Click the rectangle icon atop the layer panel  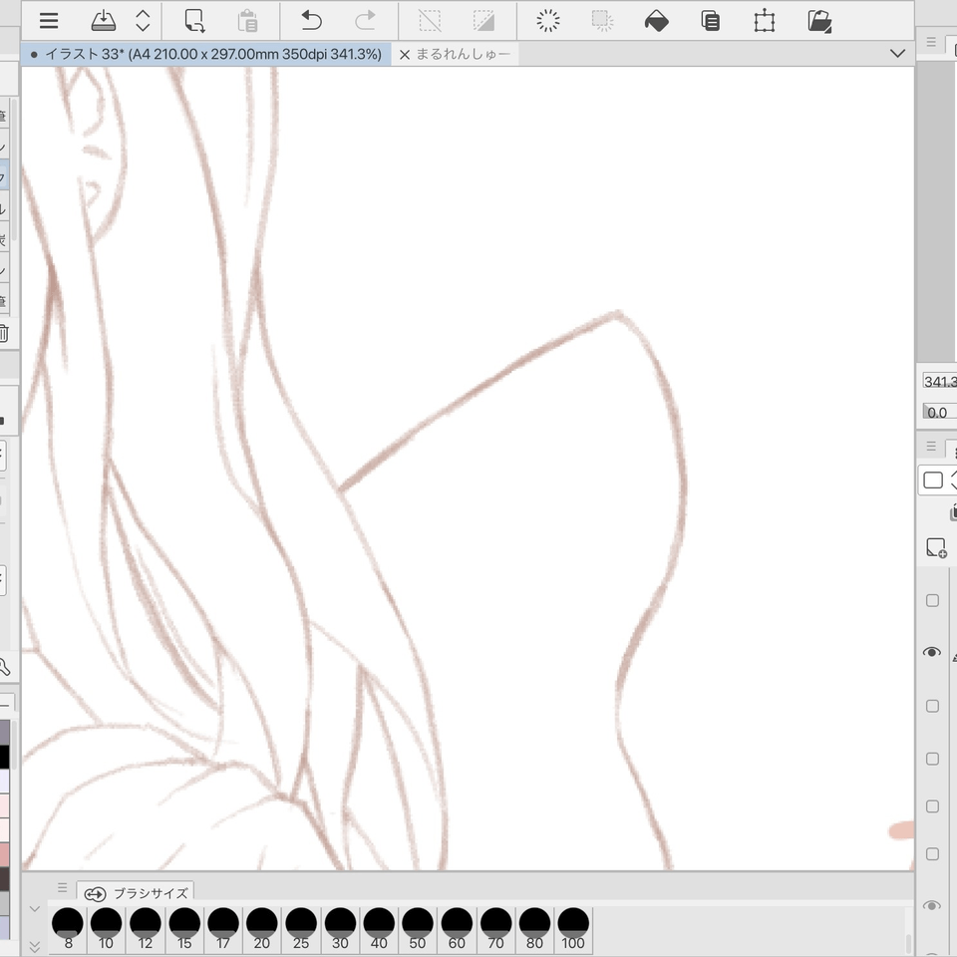pyautogui.click(x=933, y=480)
